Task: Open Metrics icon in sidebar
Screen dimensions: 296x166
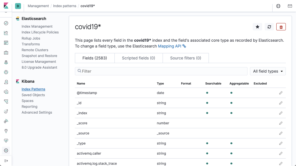Action: pos(6,82)
